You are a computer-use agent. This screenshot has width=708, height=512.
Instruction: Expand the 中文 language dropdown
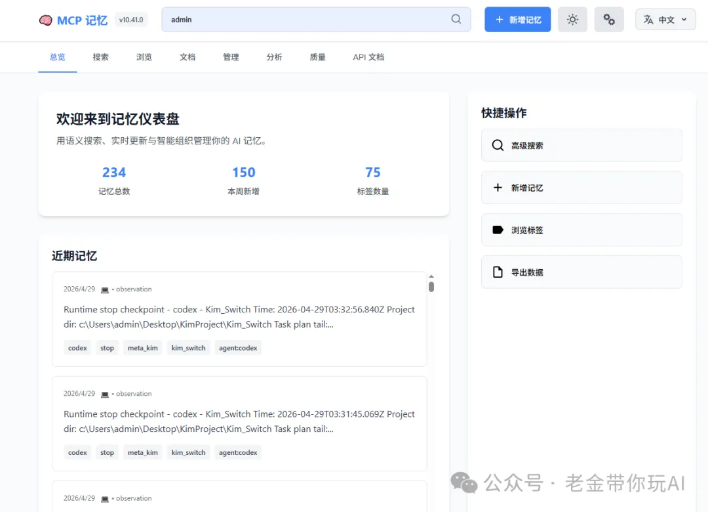[x=665, y=20]
